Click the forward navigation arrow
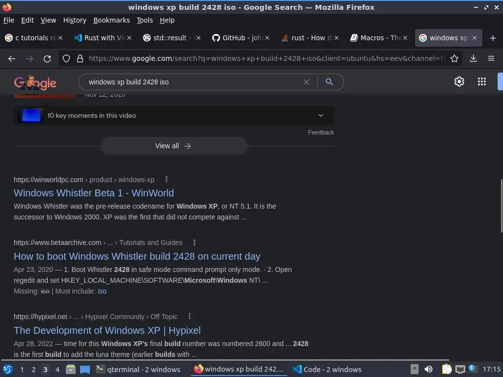 coord(29,59)
